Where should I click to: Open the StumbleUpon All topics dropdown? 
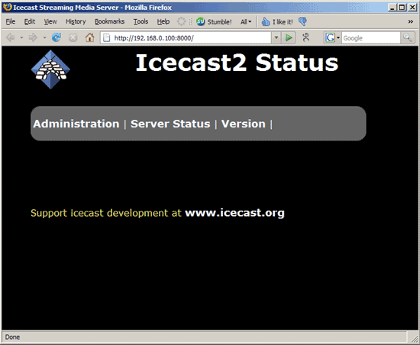(x=246, y=21)
